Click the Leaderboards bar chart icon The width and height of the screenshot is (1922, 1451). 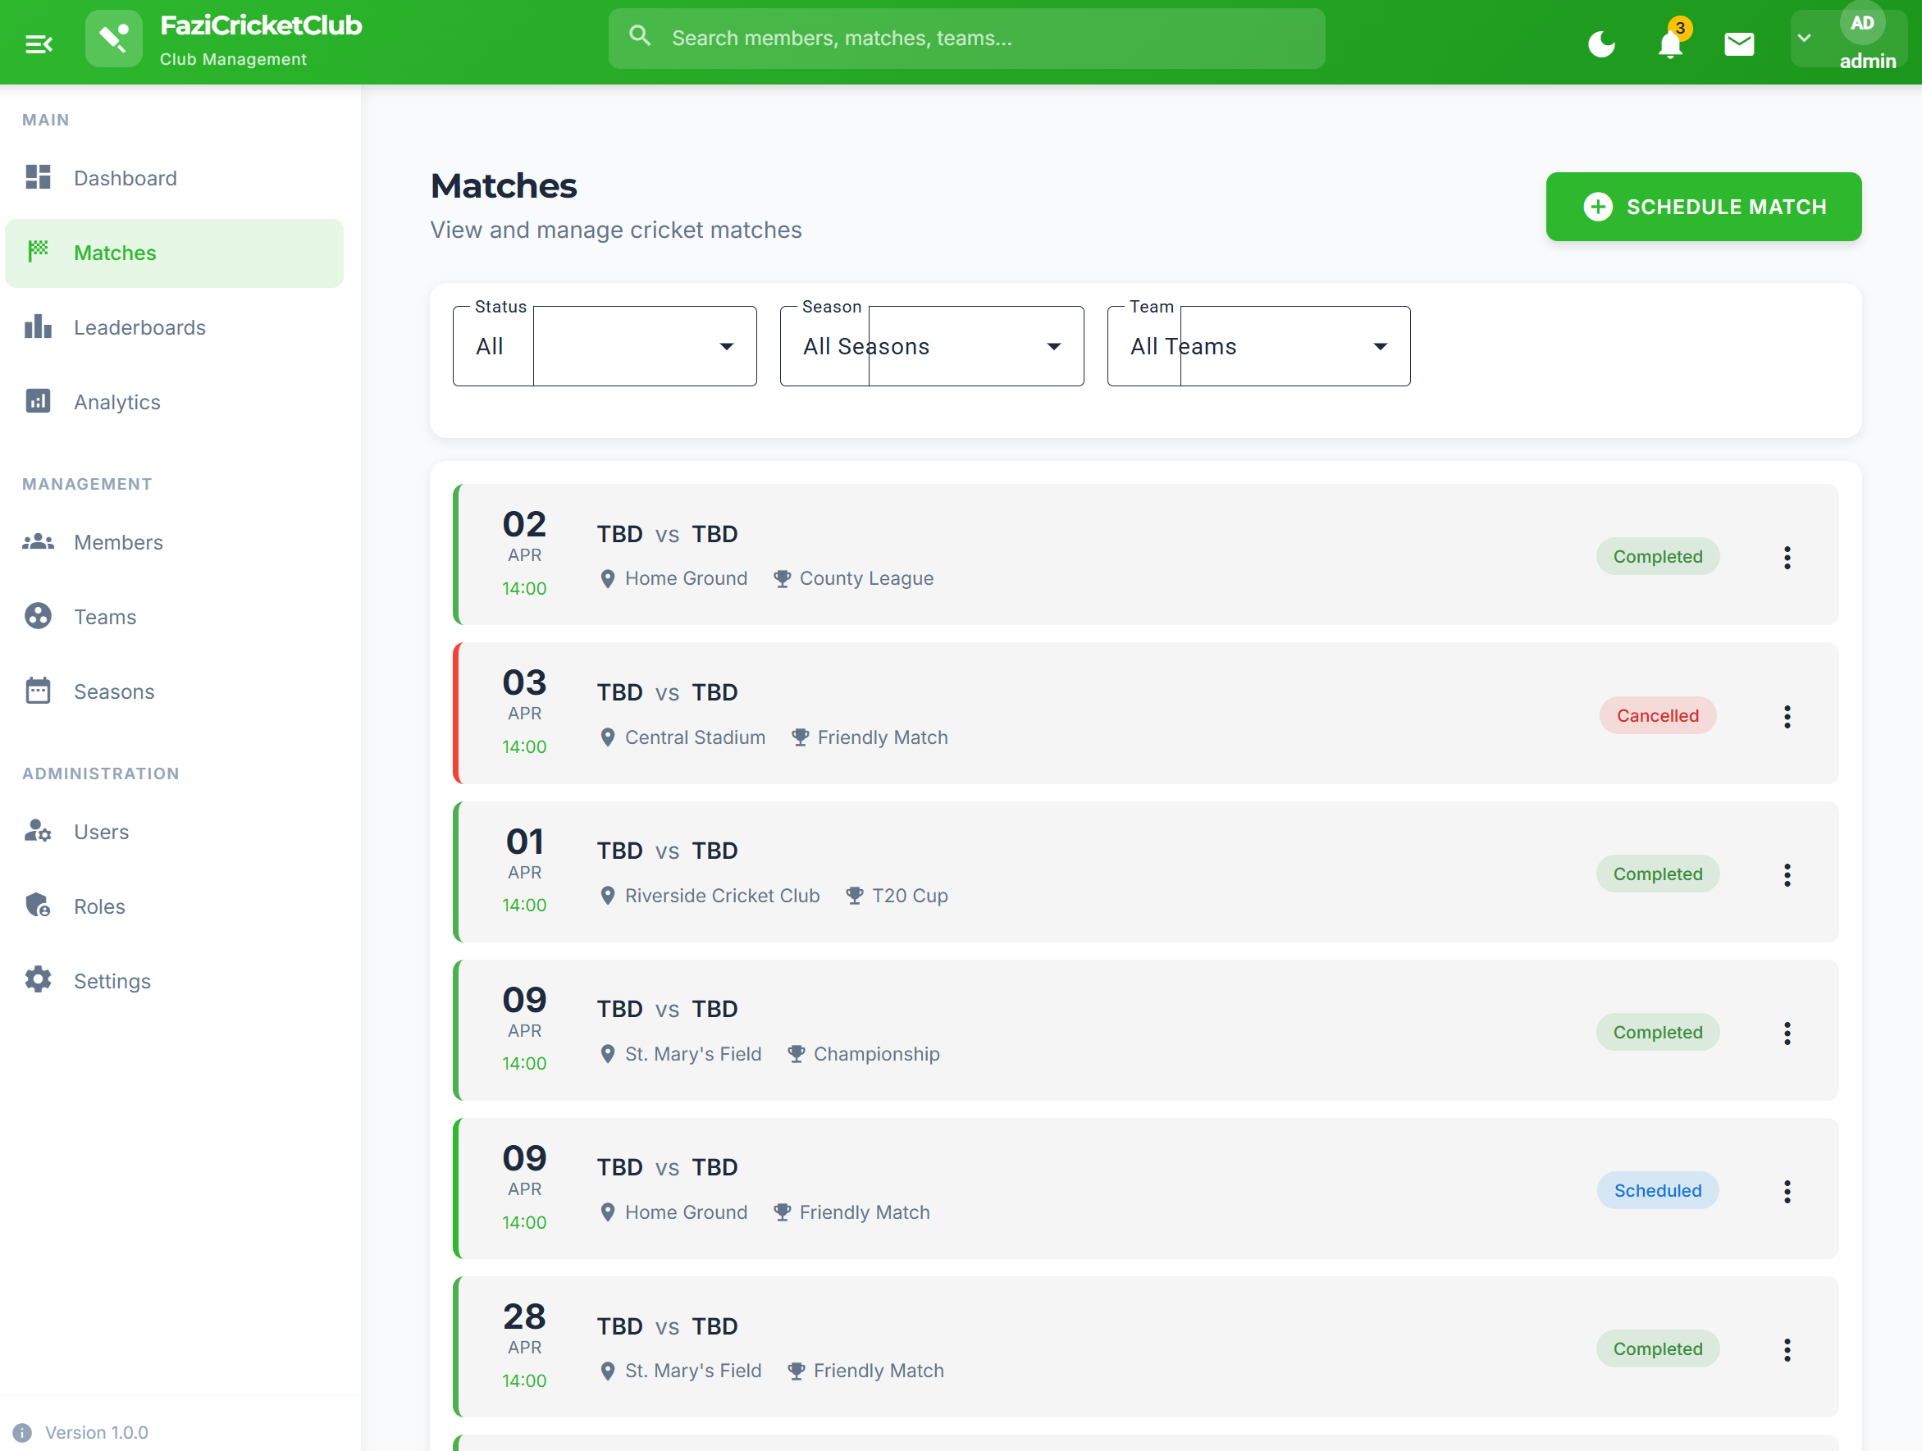coord(39,326)
